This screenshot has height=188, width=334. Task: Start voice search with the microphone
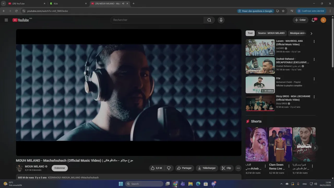[221, 20]
